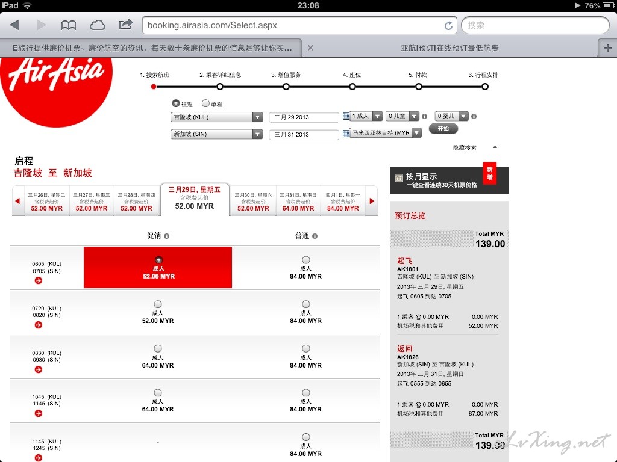Tap the Safari back arrow
The width and height of the screenshot is (617, 462).
(x=14, y=25)
